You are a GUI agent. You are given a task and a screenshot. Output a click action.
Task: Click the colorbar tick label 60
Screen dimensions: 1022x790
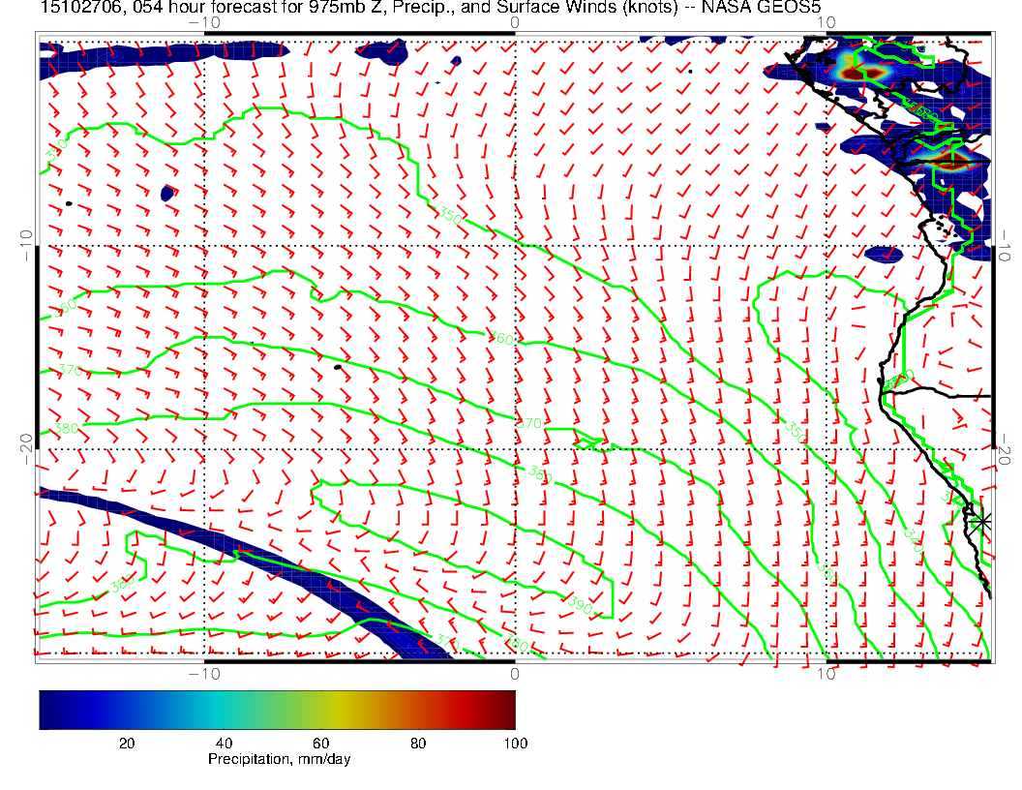click(x=320, y=743)
